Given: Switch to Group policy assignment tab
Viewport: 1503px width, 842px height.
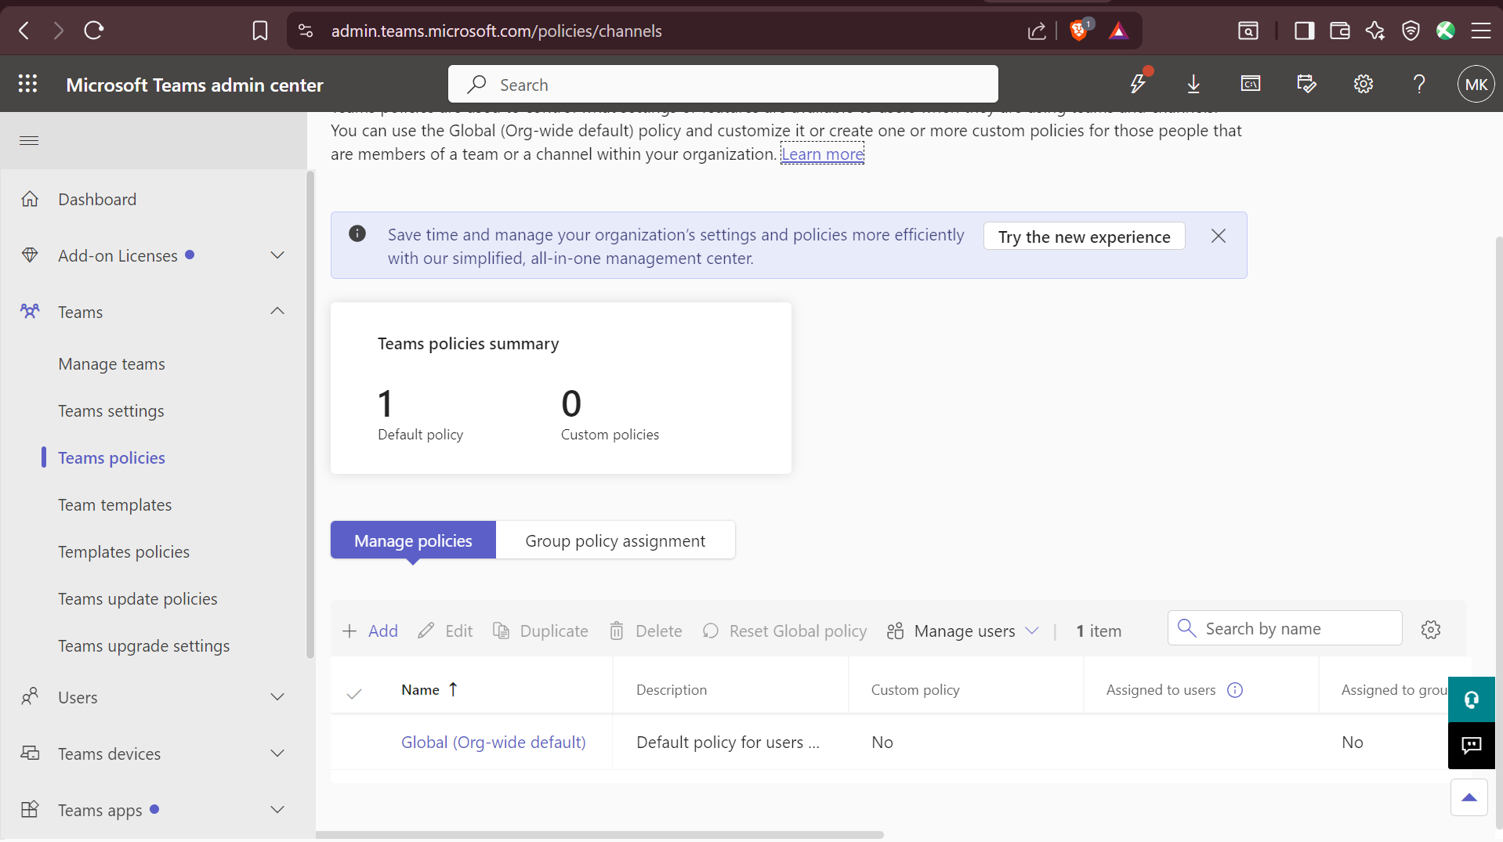Looking at the screenshot, I should (615, 540).
